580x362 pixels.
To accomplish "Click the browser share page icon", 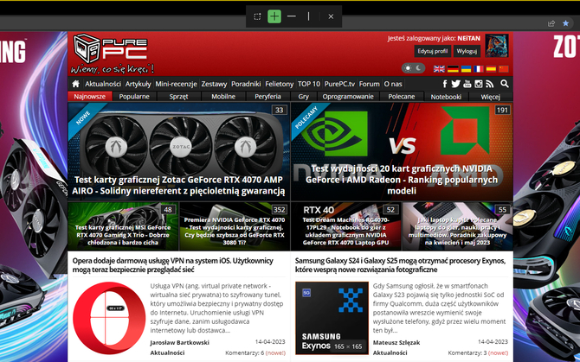I will (551, 23).
